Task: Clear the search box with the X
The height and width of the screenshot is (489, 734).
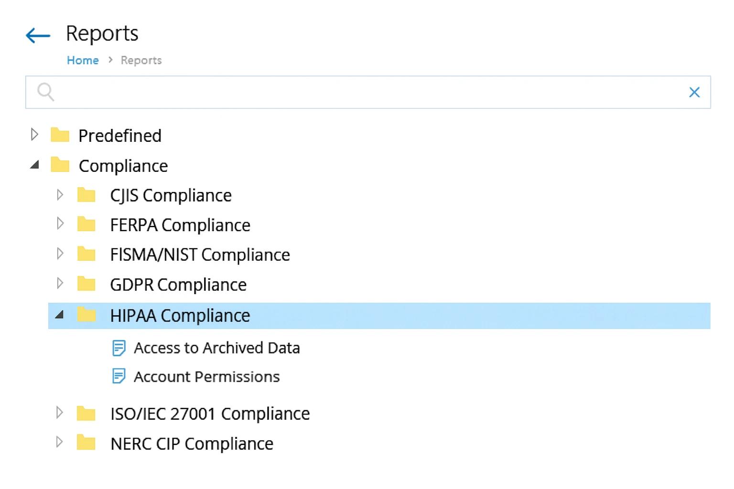Action: point(694,92)
